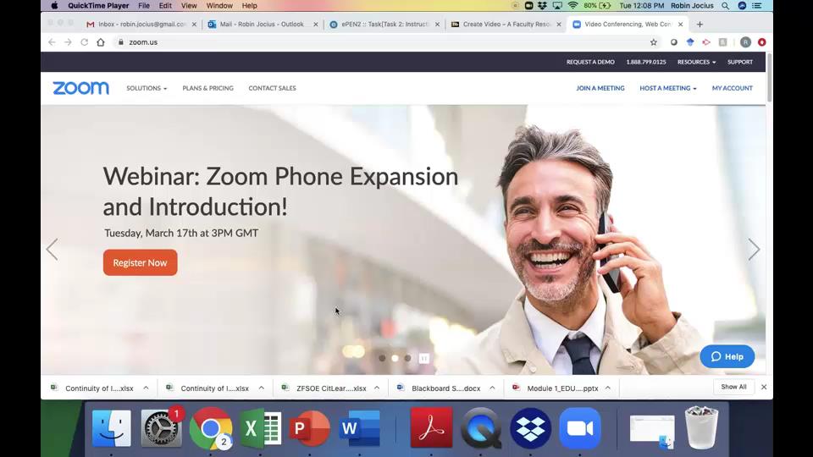Viewport: 813px width, 457px height.
Task: Launch the Zoom app from the dock
Action: 580,428
